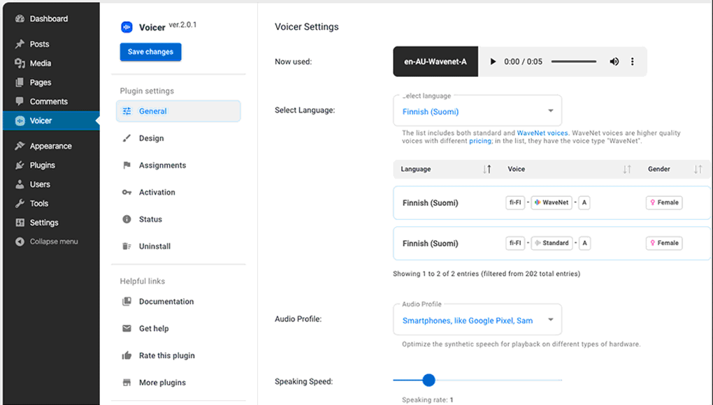
Task: Open audio player three-dot options menu
Action: tap(633, 61)
